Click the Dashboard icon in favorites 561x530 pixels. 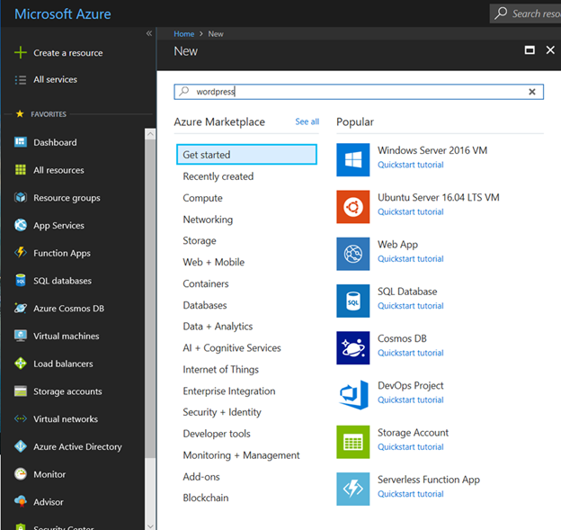tap(21, 142)
